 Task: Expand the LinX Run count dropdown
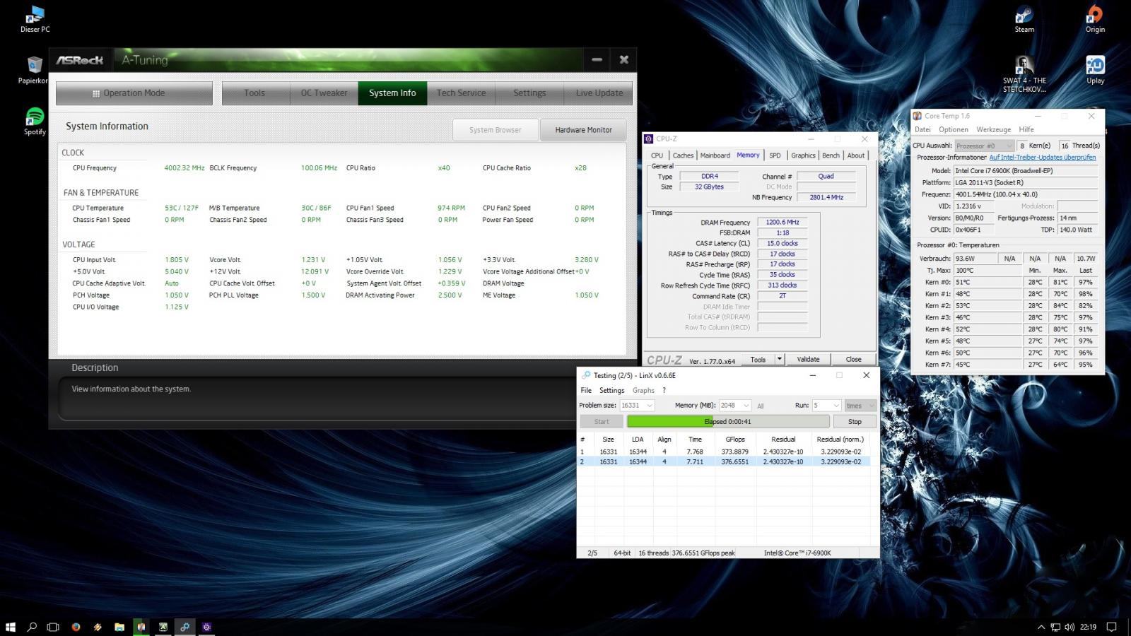836,406
